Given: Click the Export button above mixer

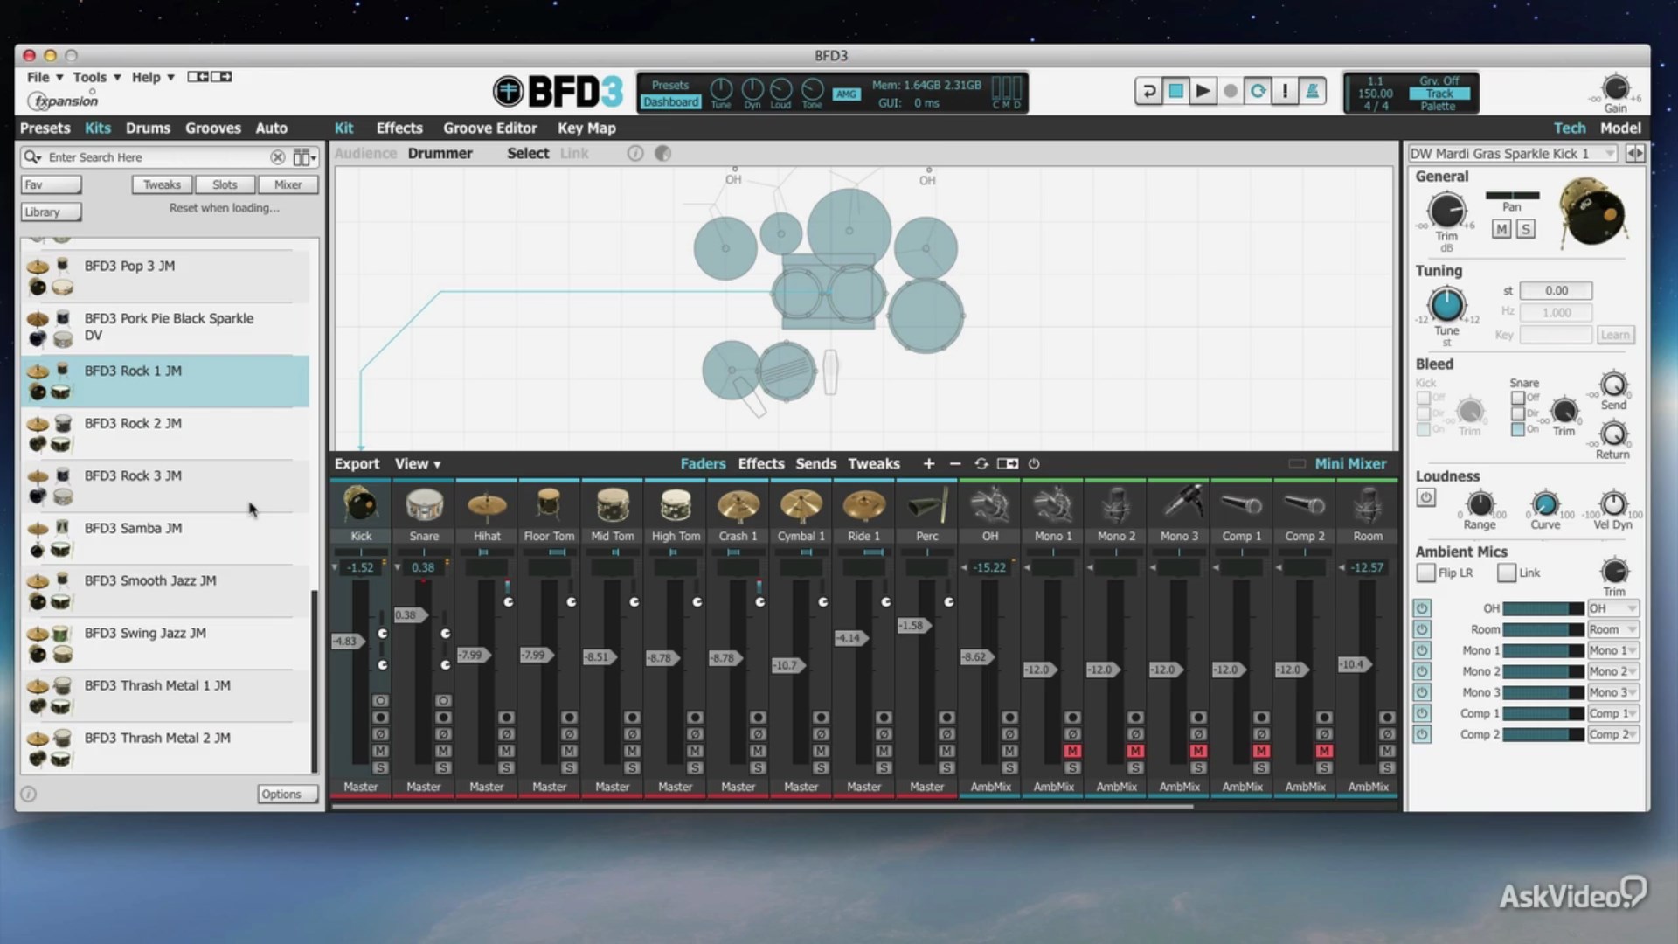Looking at the screenshot, I should [357, 464].
